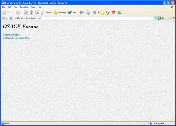This screenshot has width=176, height=126.
Task: Open the Back button history dropdown arrow
Action: [13, 13]
